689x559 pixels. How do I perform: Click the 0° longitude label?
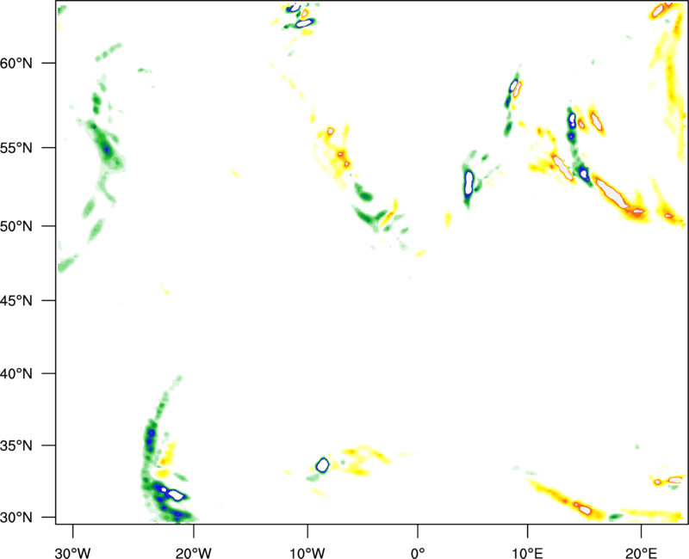(x=418, y=553)
